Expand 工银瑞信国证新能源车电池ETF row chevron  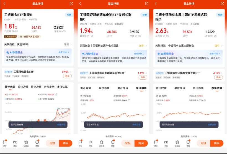coord(146,73)
